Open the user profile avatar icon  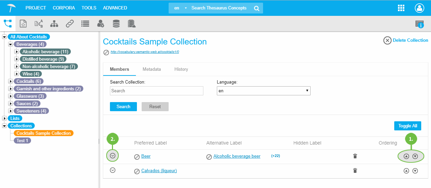pyautogui.click(x=420, y=8)
